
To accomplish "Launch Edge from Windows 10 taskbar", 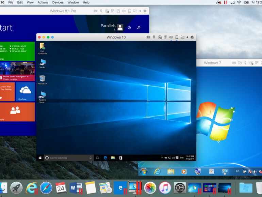I will tap(105, 158).
